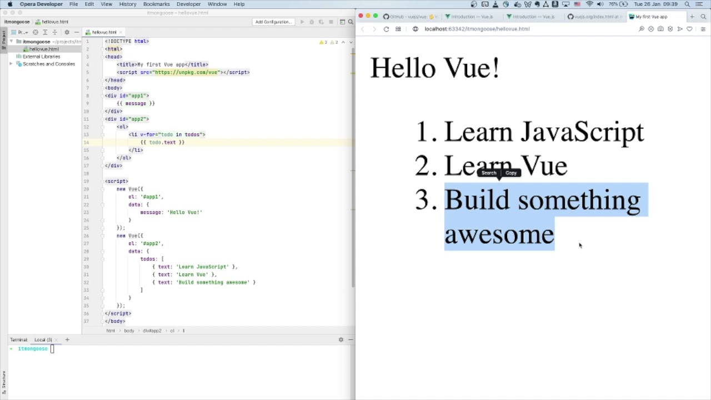Open Project panel settings gear
This screenshot has height=400, width=711.
[x=67, y=32]
